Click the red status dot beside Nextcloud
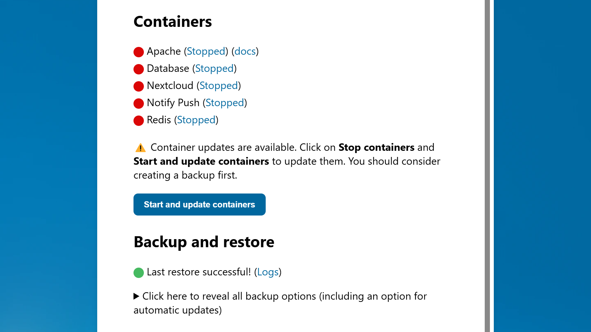 click(139, 86)
